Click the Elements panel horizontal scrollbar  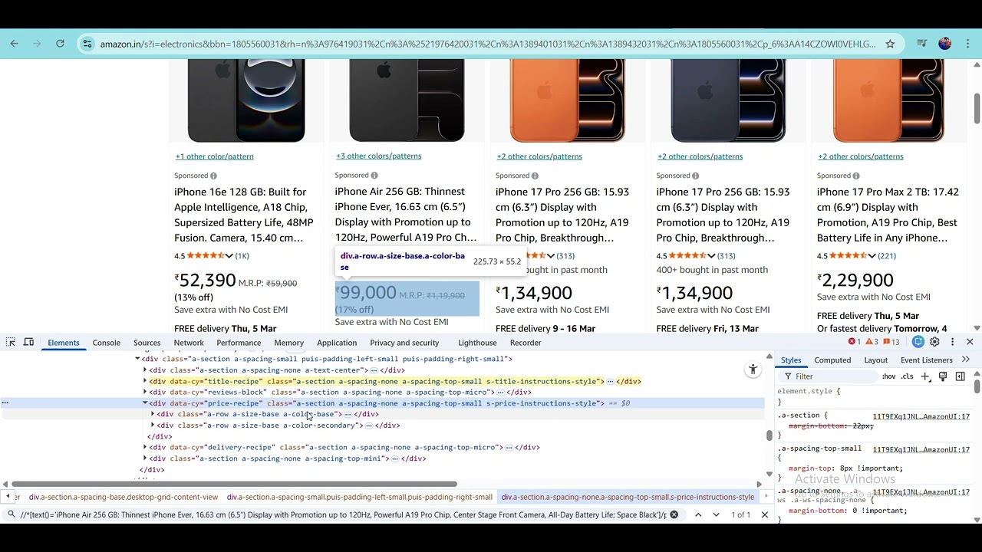point(235,484)
